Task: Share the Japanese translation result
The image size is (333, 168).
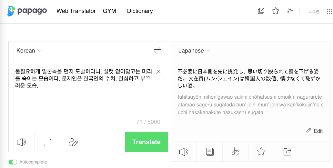Action: tap(287, 152)
